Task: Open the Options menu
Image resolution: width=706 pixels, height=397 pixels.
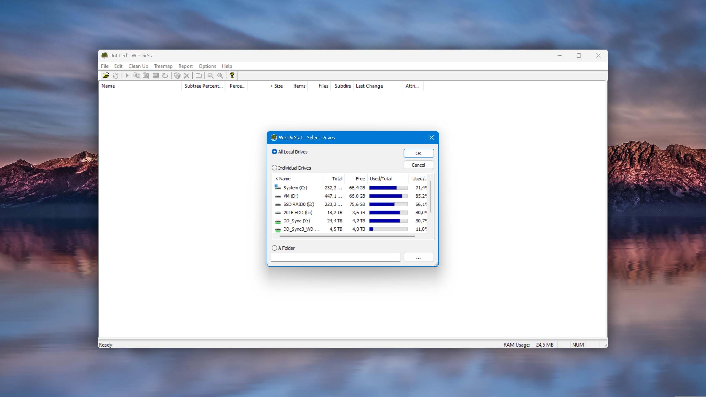Action: [207, 66]
